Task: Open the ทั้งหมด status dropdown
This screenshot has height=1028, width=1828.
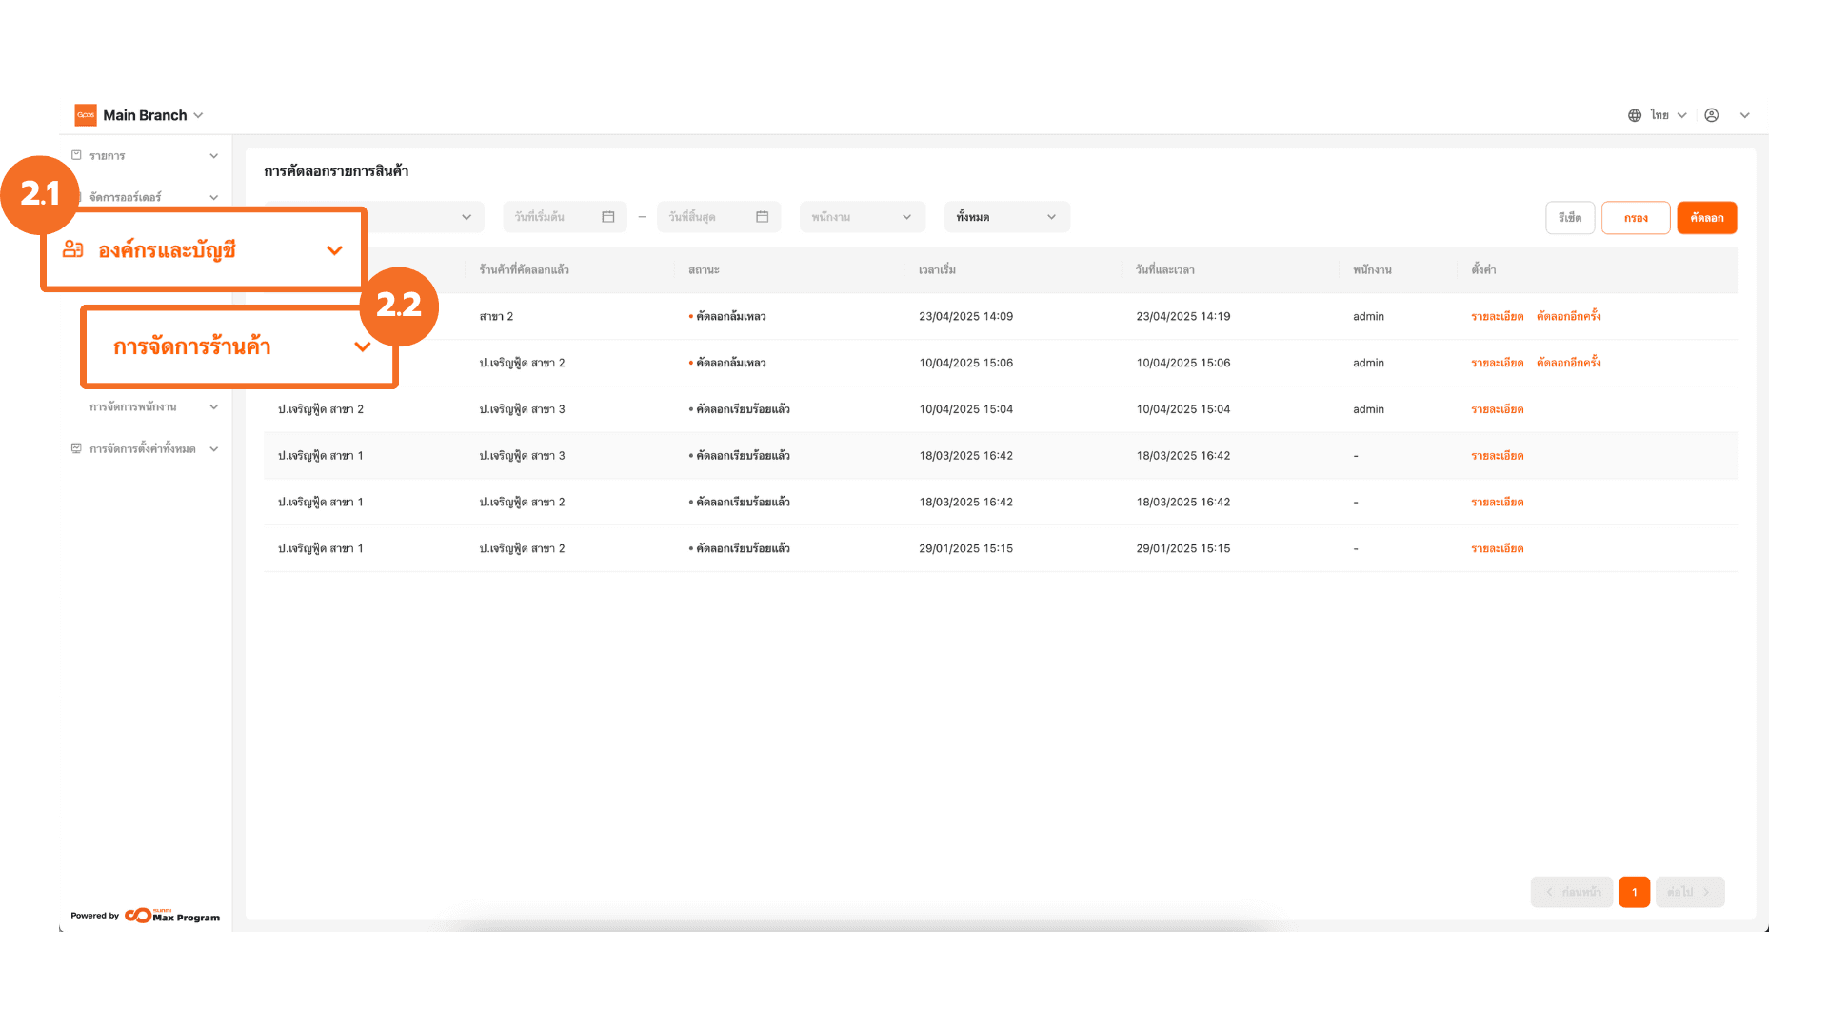Action: tap(1006, 217)
